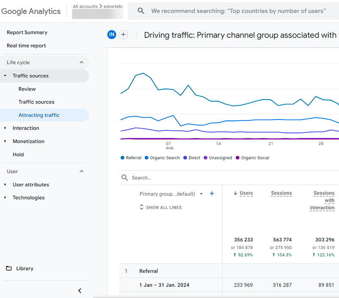This screenshot has height=298, width=339.
Task: Click the table search magnifier icon
Action: (125, 178)
